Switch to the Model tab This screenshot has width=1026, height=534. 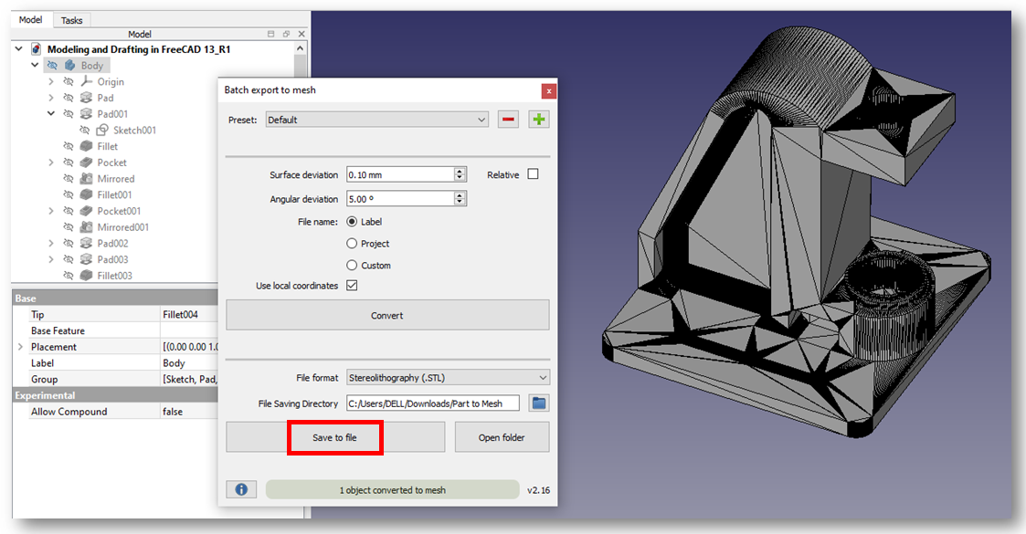click(x=30, y=20)
